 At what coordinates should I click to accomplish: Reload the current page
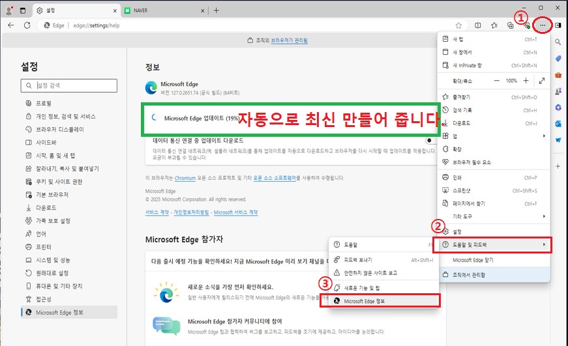coord(27,25)
